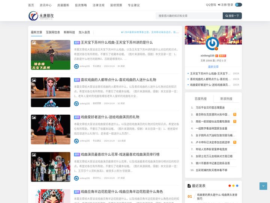Screen dimensions: 270x203
Task: Click image icon on 喜欢戏曲的人 thumbnail
Action: point(34,80)
